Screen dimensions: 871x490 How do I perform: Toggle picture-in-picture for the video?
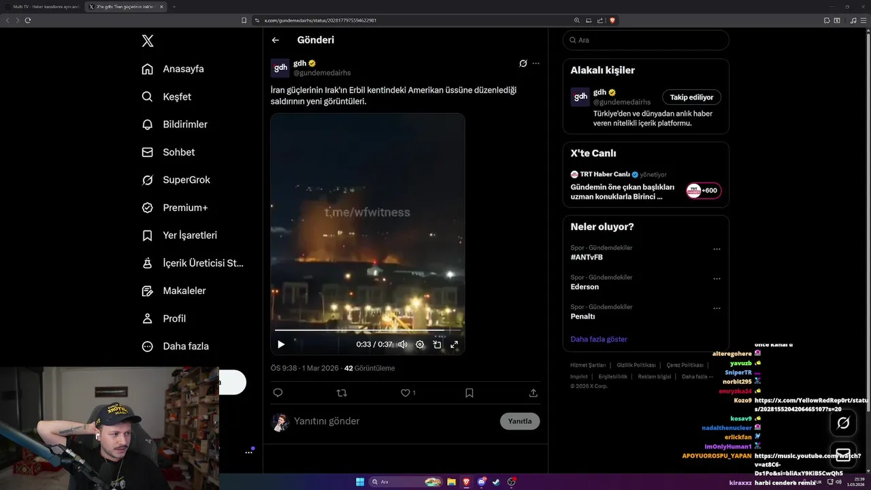437,344
